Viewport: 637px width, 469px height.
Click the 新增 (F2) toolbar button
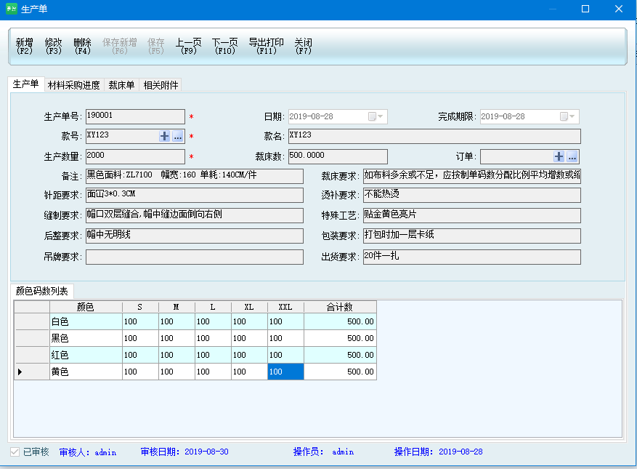coord(25,47)
